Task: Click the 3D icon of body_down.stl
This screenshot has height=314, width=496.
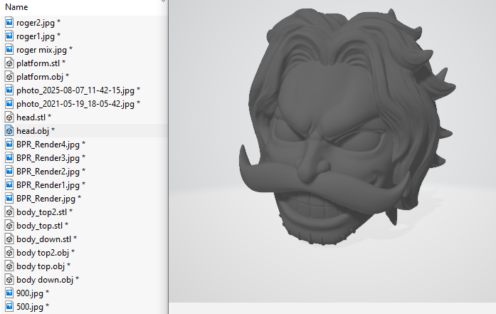Action: [x=9, y=239]
